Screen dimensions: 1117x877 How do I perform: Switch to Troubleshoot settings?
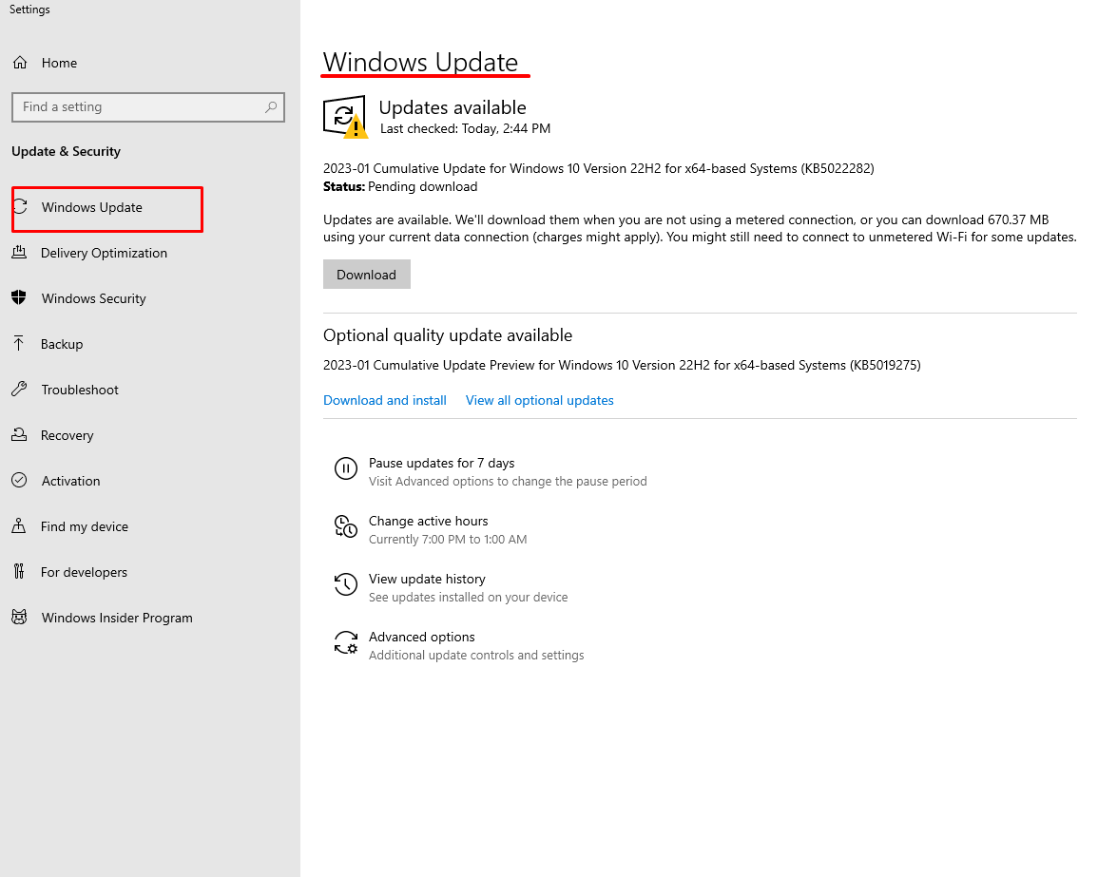click(80, 390)
